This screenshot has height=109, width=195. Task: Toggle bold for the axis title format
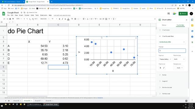point(161,68)
